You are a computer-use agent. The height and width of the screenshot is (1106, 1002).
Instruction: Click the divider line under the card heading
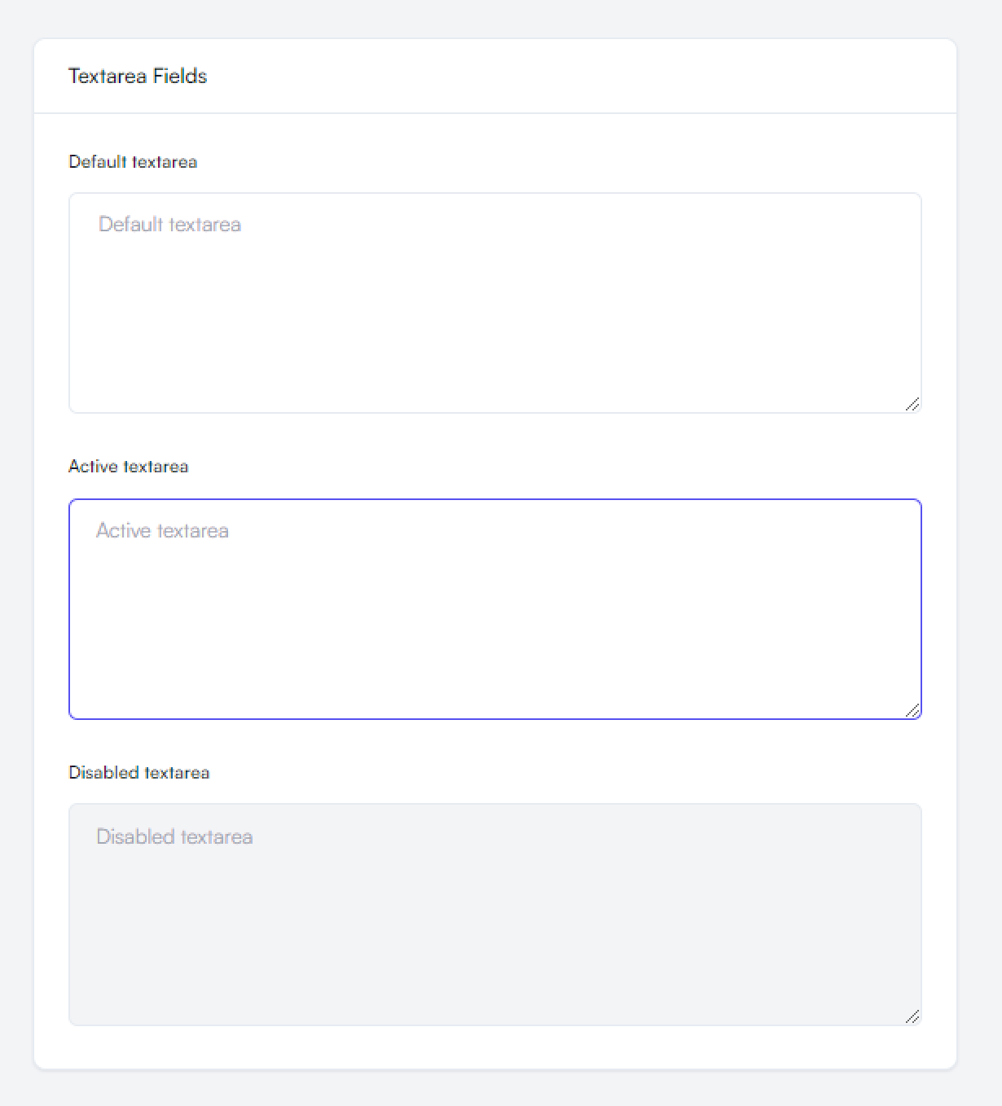point(495,113)
